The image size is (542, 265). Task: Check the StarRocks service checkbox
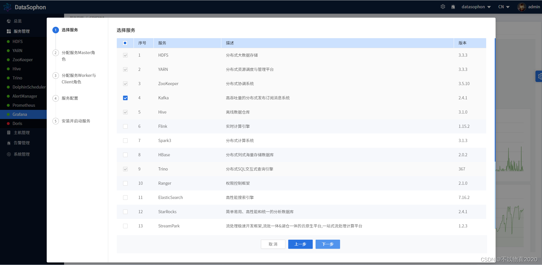(x=125, y=212)
